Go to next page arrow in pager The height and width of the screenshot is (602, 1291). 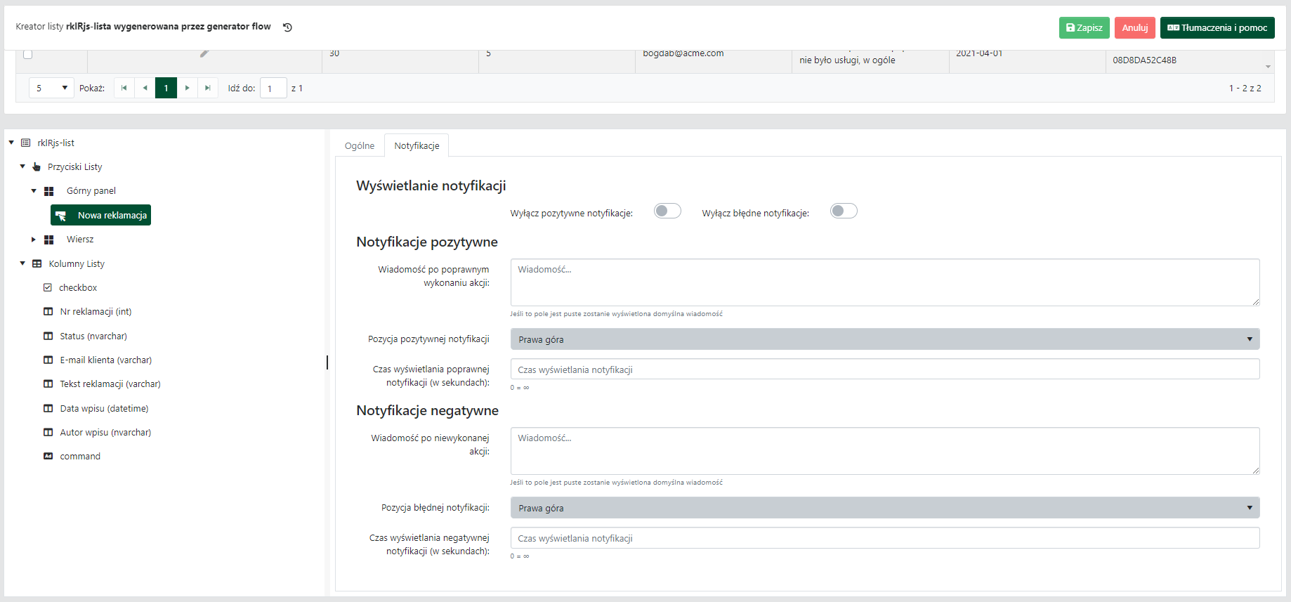187,88
